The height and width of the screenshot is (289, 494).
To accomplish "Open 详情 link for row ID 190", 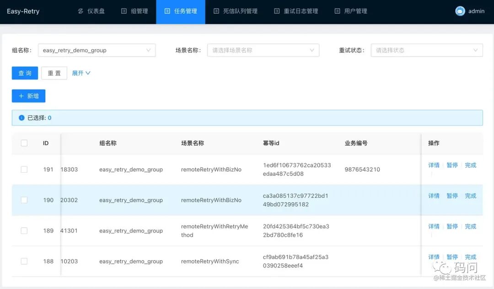I will (434, 195).
